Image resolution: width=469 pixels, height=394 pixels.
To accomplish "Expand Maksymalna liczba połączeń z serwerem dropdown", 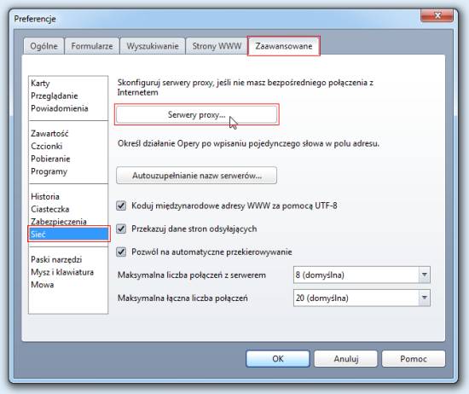I will 424,275.
